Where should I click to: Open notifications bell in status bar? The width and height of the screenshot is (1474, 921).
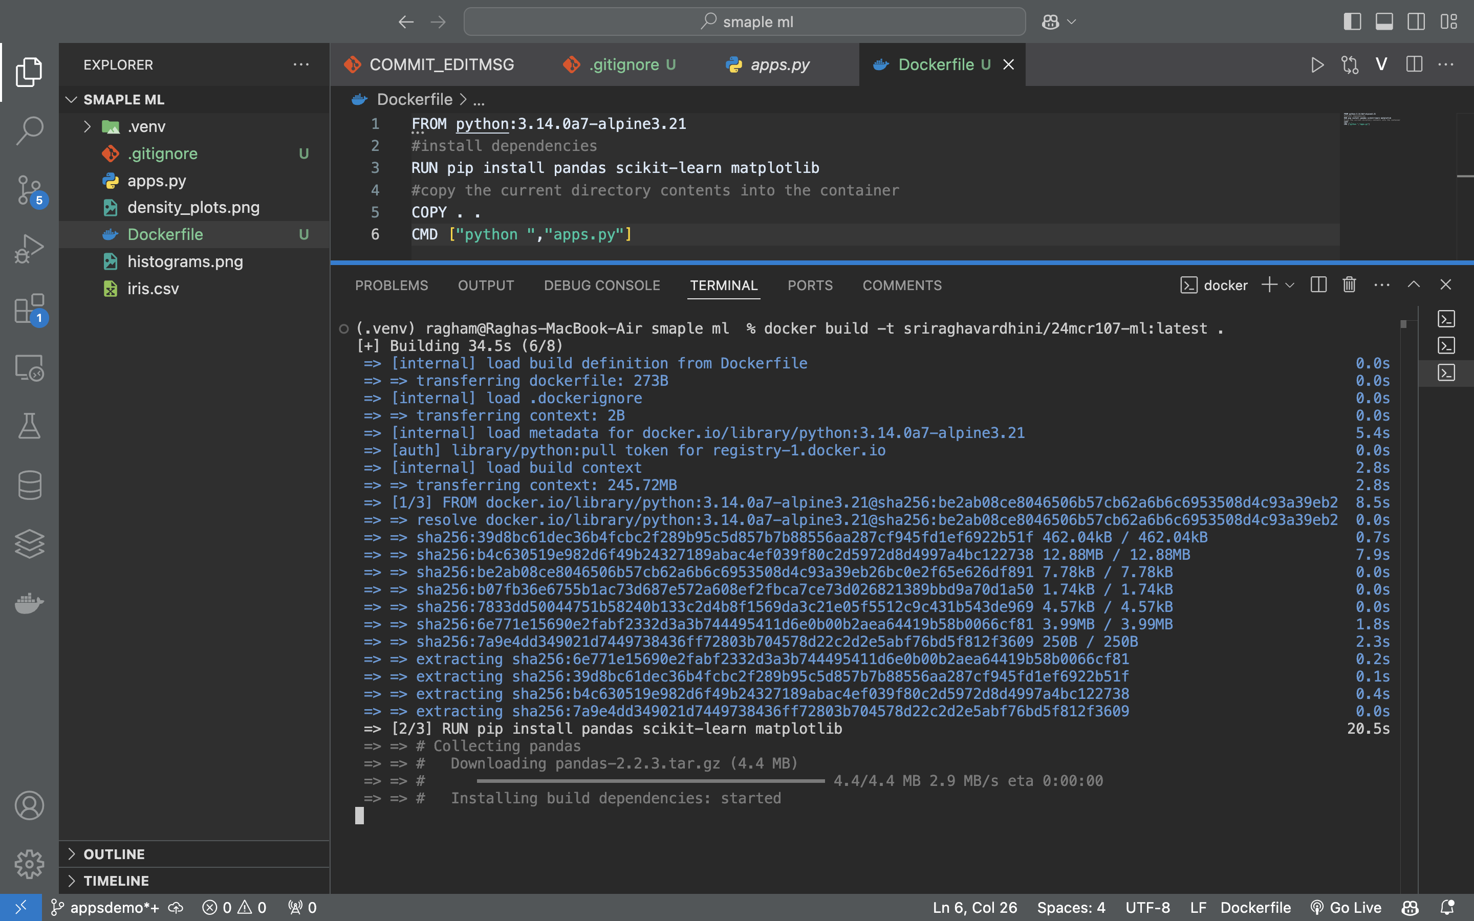pos(1448,908)
